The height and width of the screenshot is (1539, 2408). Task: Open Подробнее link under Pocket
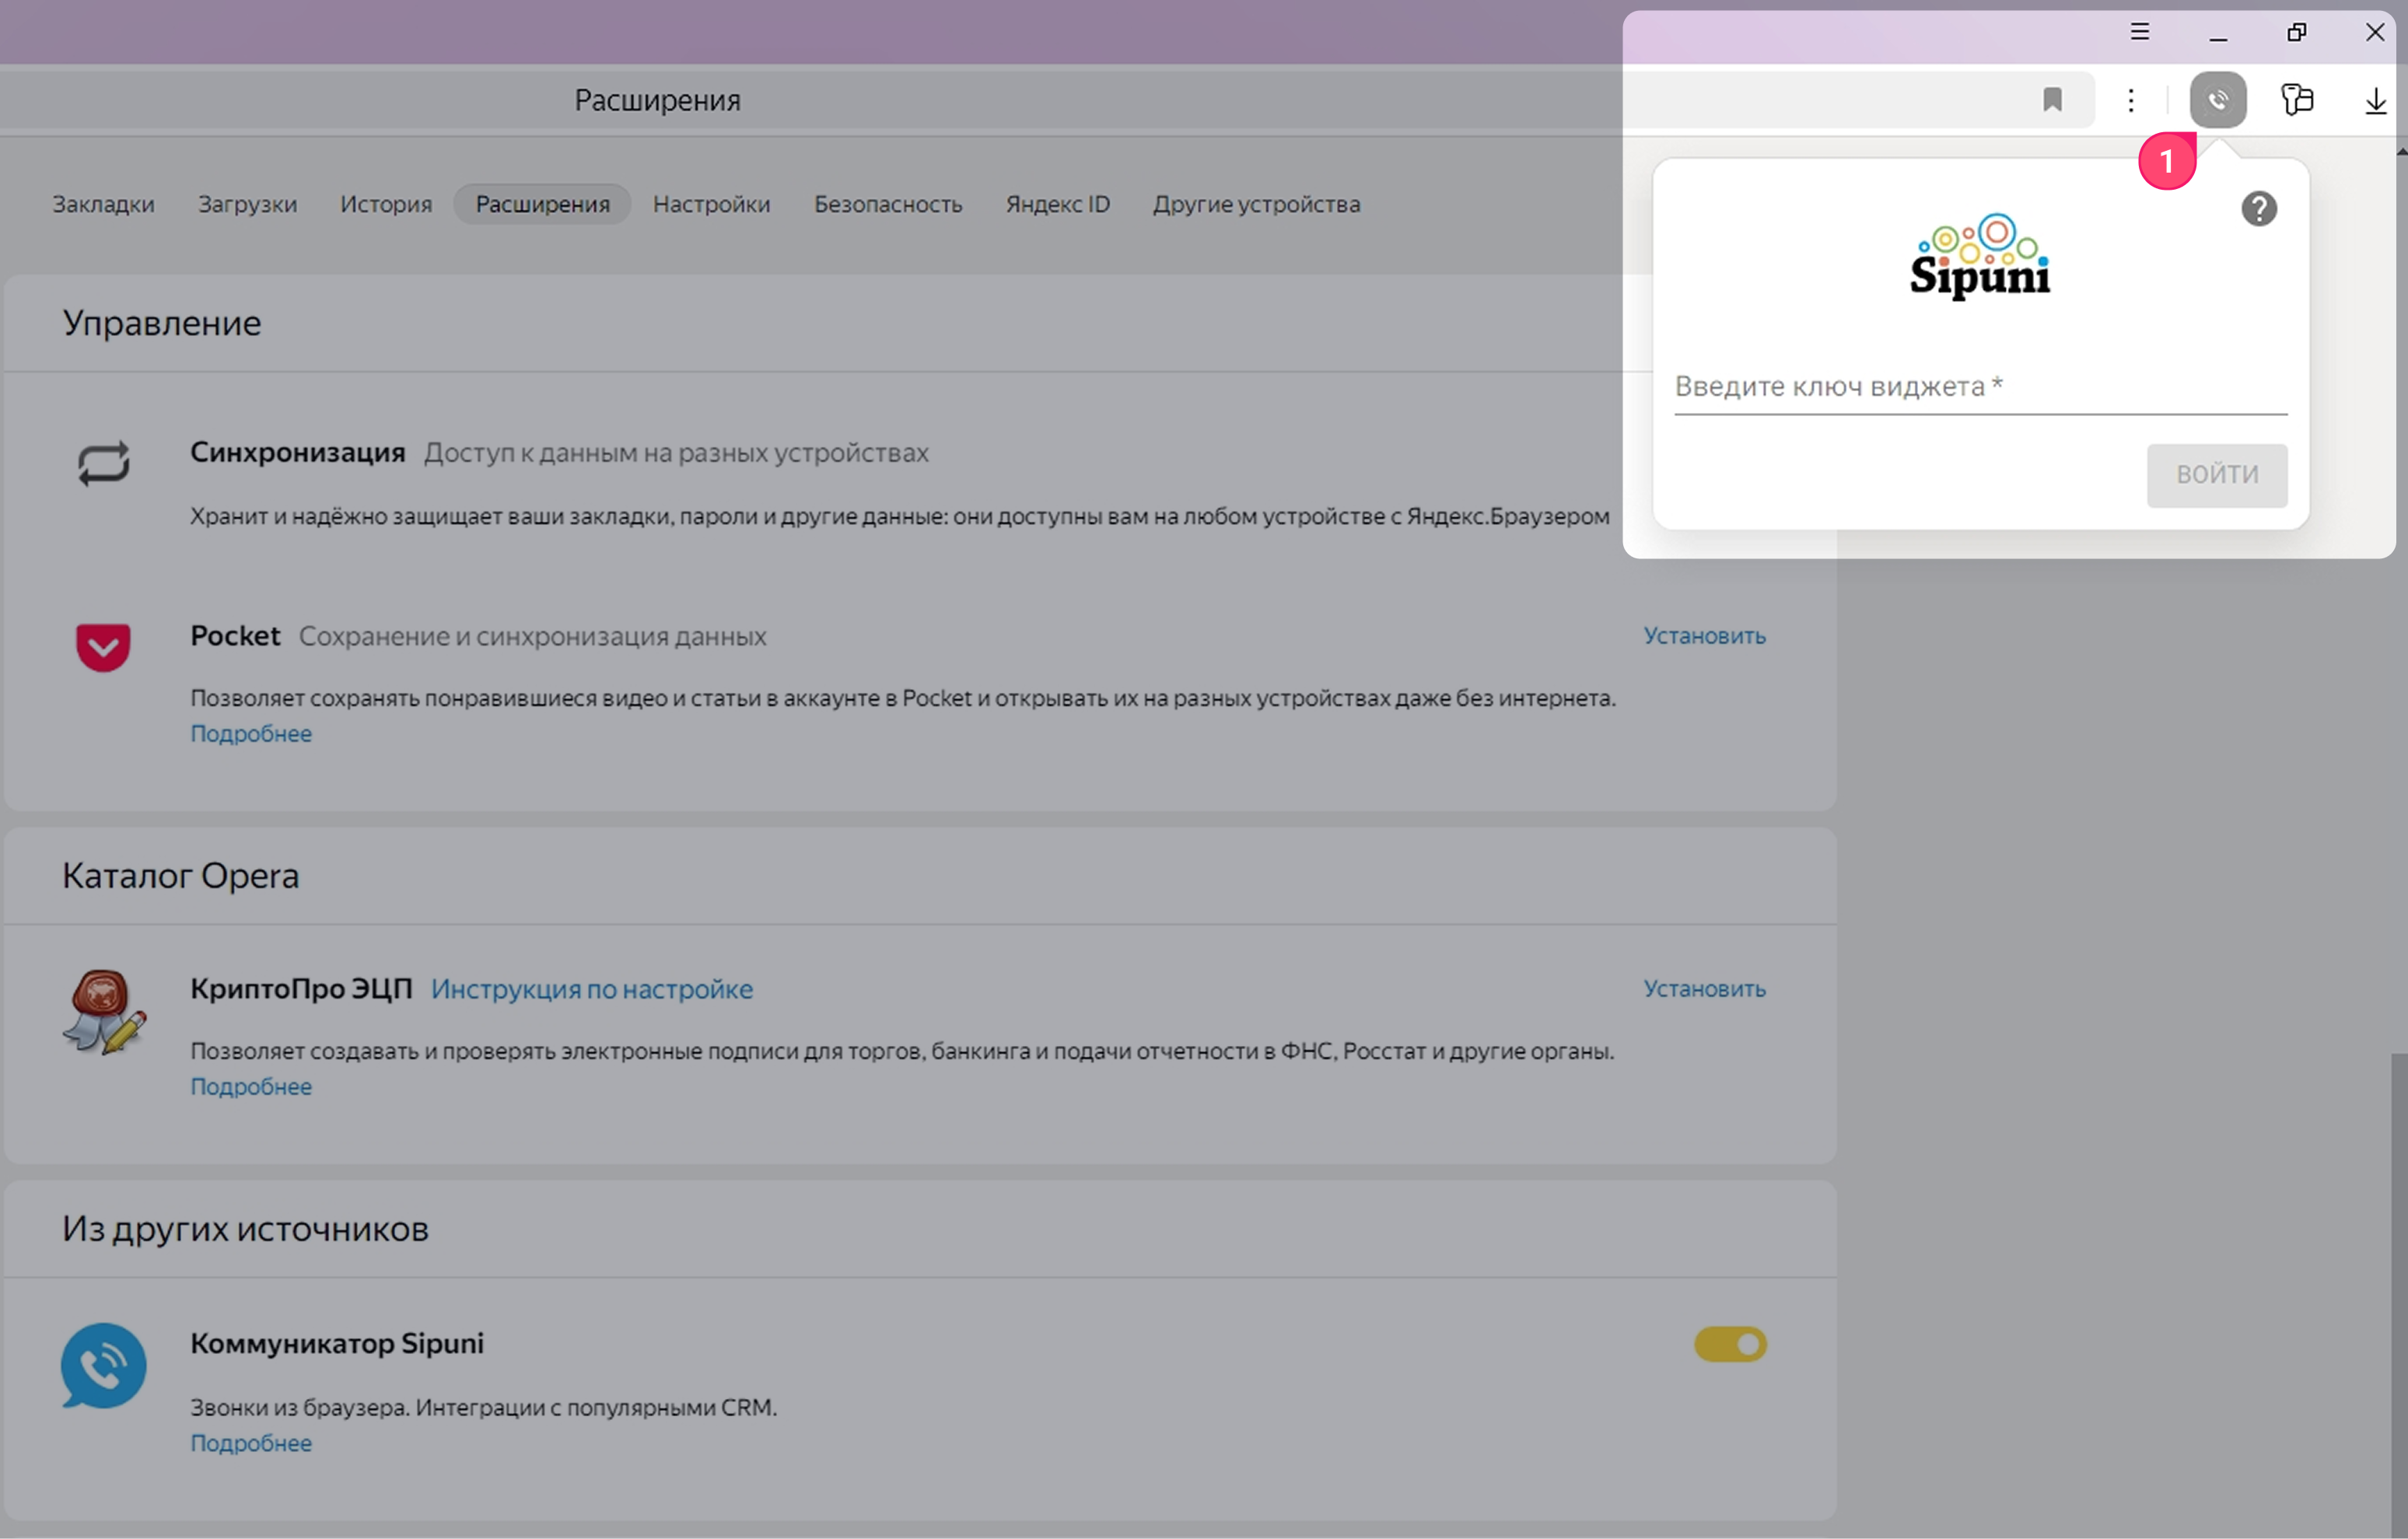(251, 734)
